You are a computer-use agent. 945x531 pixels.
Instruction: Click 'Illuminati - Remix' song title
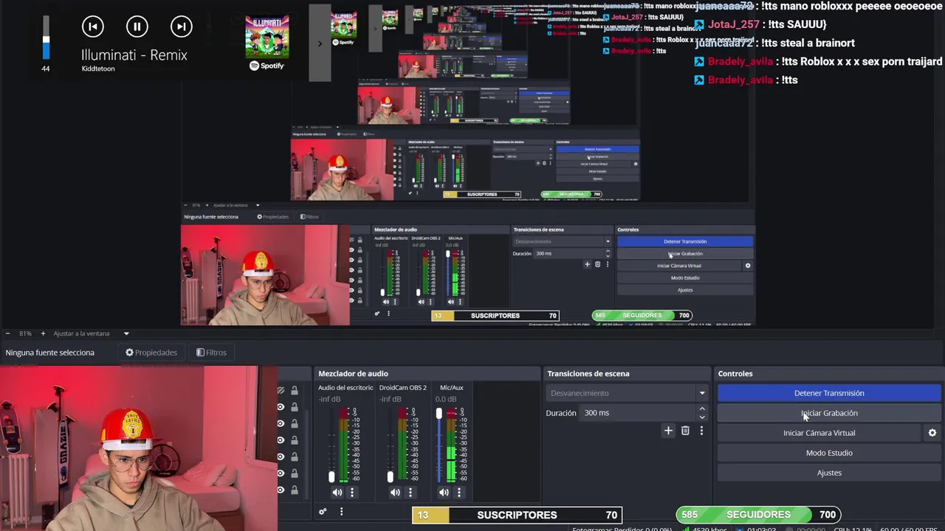click(134, 55)
